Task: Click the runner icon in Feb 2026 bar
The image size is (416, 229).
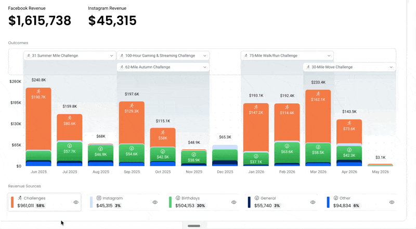Action: [x=287, y=107]
